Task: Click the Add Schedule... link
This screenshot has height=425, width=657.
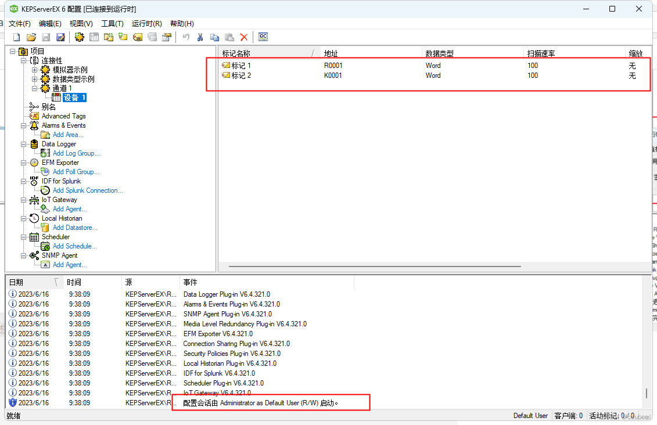Action: coord(74,246)
